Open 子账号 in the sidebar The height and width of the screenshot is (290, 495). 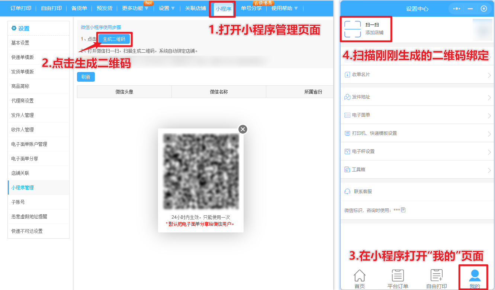pyautogui.click(x=38, y=202)
